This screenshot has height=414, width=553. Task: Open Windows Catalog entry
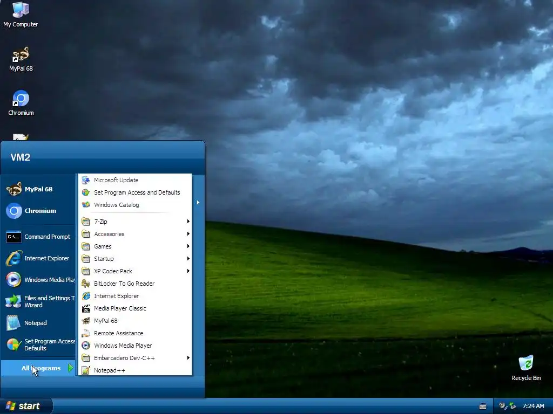click(135, 205)
